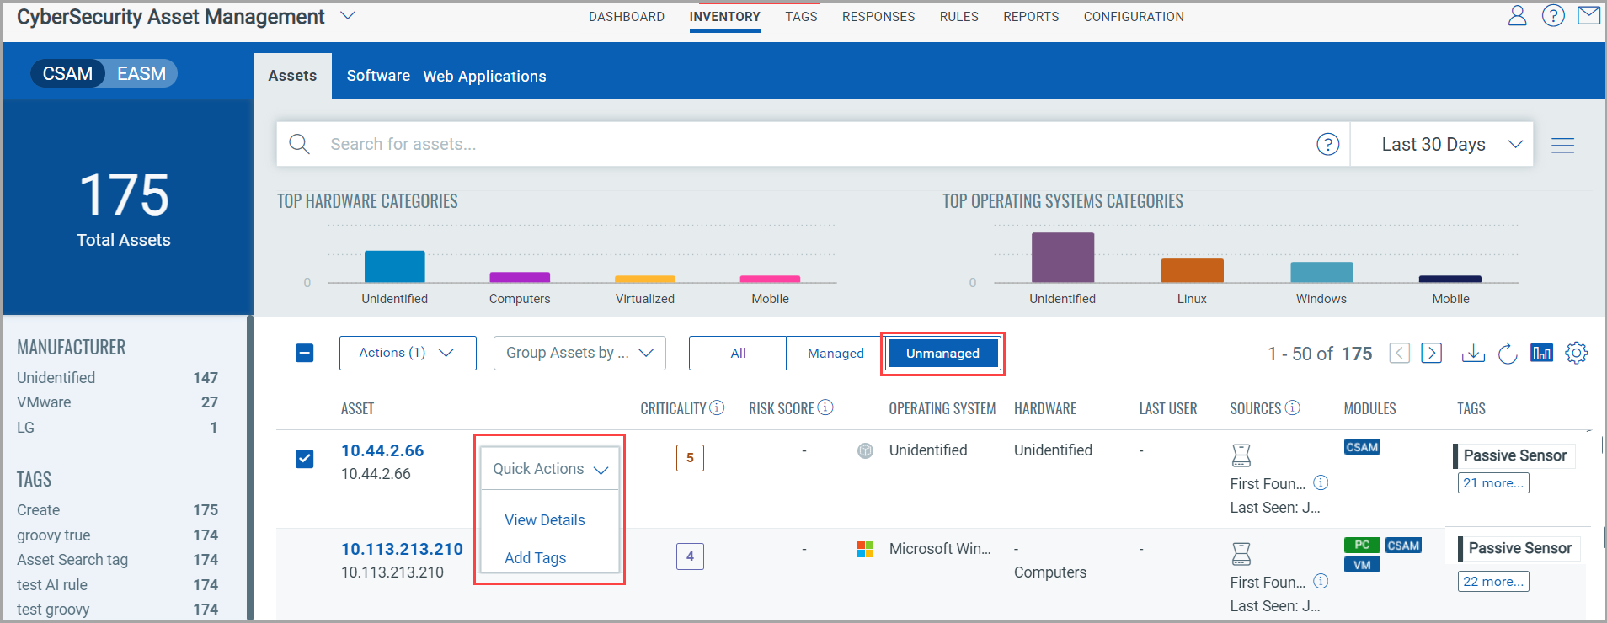The height and width of the screenshot is (623, 1607).
Task: Open the Last 30 Days dropdown
Action: [1442, 144]
